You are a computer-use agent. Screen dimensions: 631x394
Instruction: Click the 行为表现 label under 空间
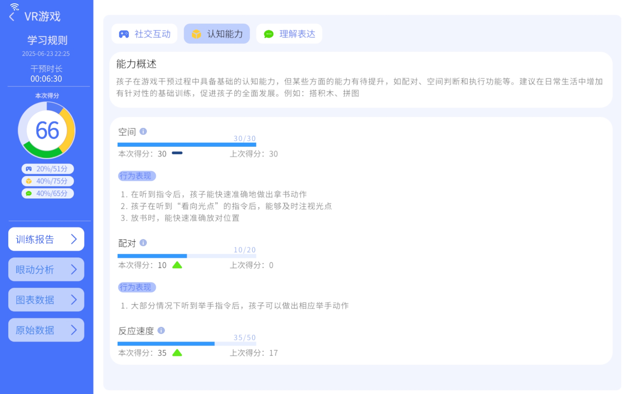[x=136, y=176]
